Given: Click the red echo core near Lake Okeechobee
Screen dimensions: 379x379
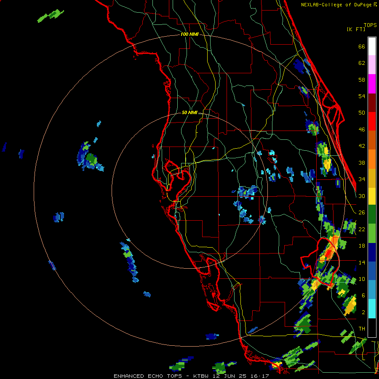Looking at the screenshot, I should point(329,254).
